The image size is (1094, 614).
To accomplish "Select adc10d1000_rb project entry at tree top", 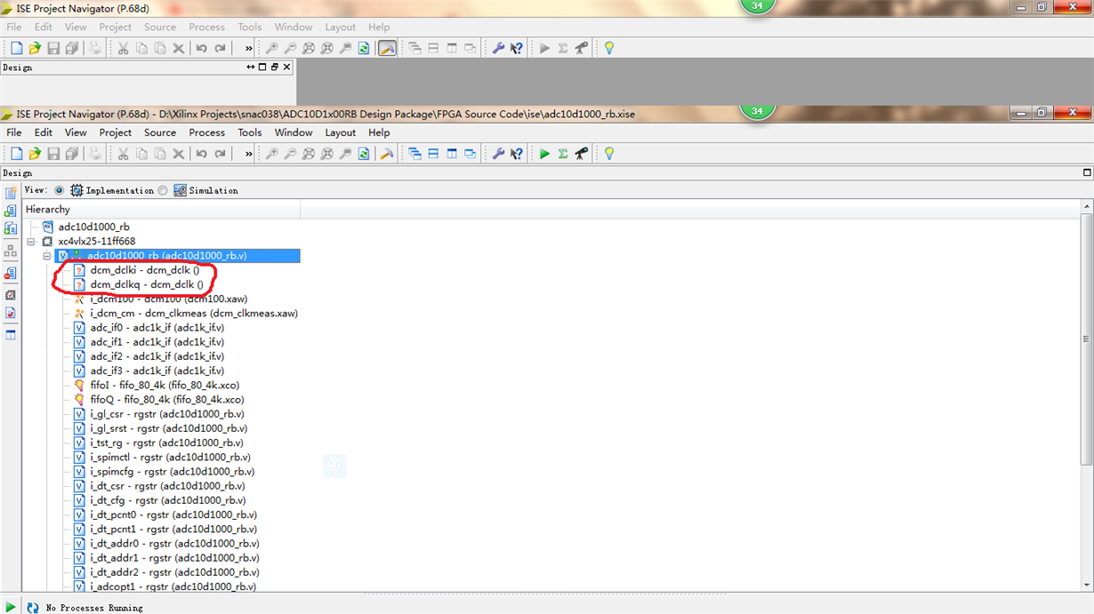I will click(93, 227).
